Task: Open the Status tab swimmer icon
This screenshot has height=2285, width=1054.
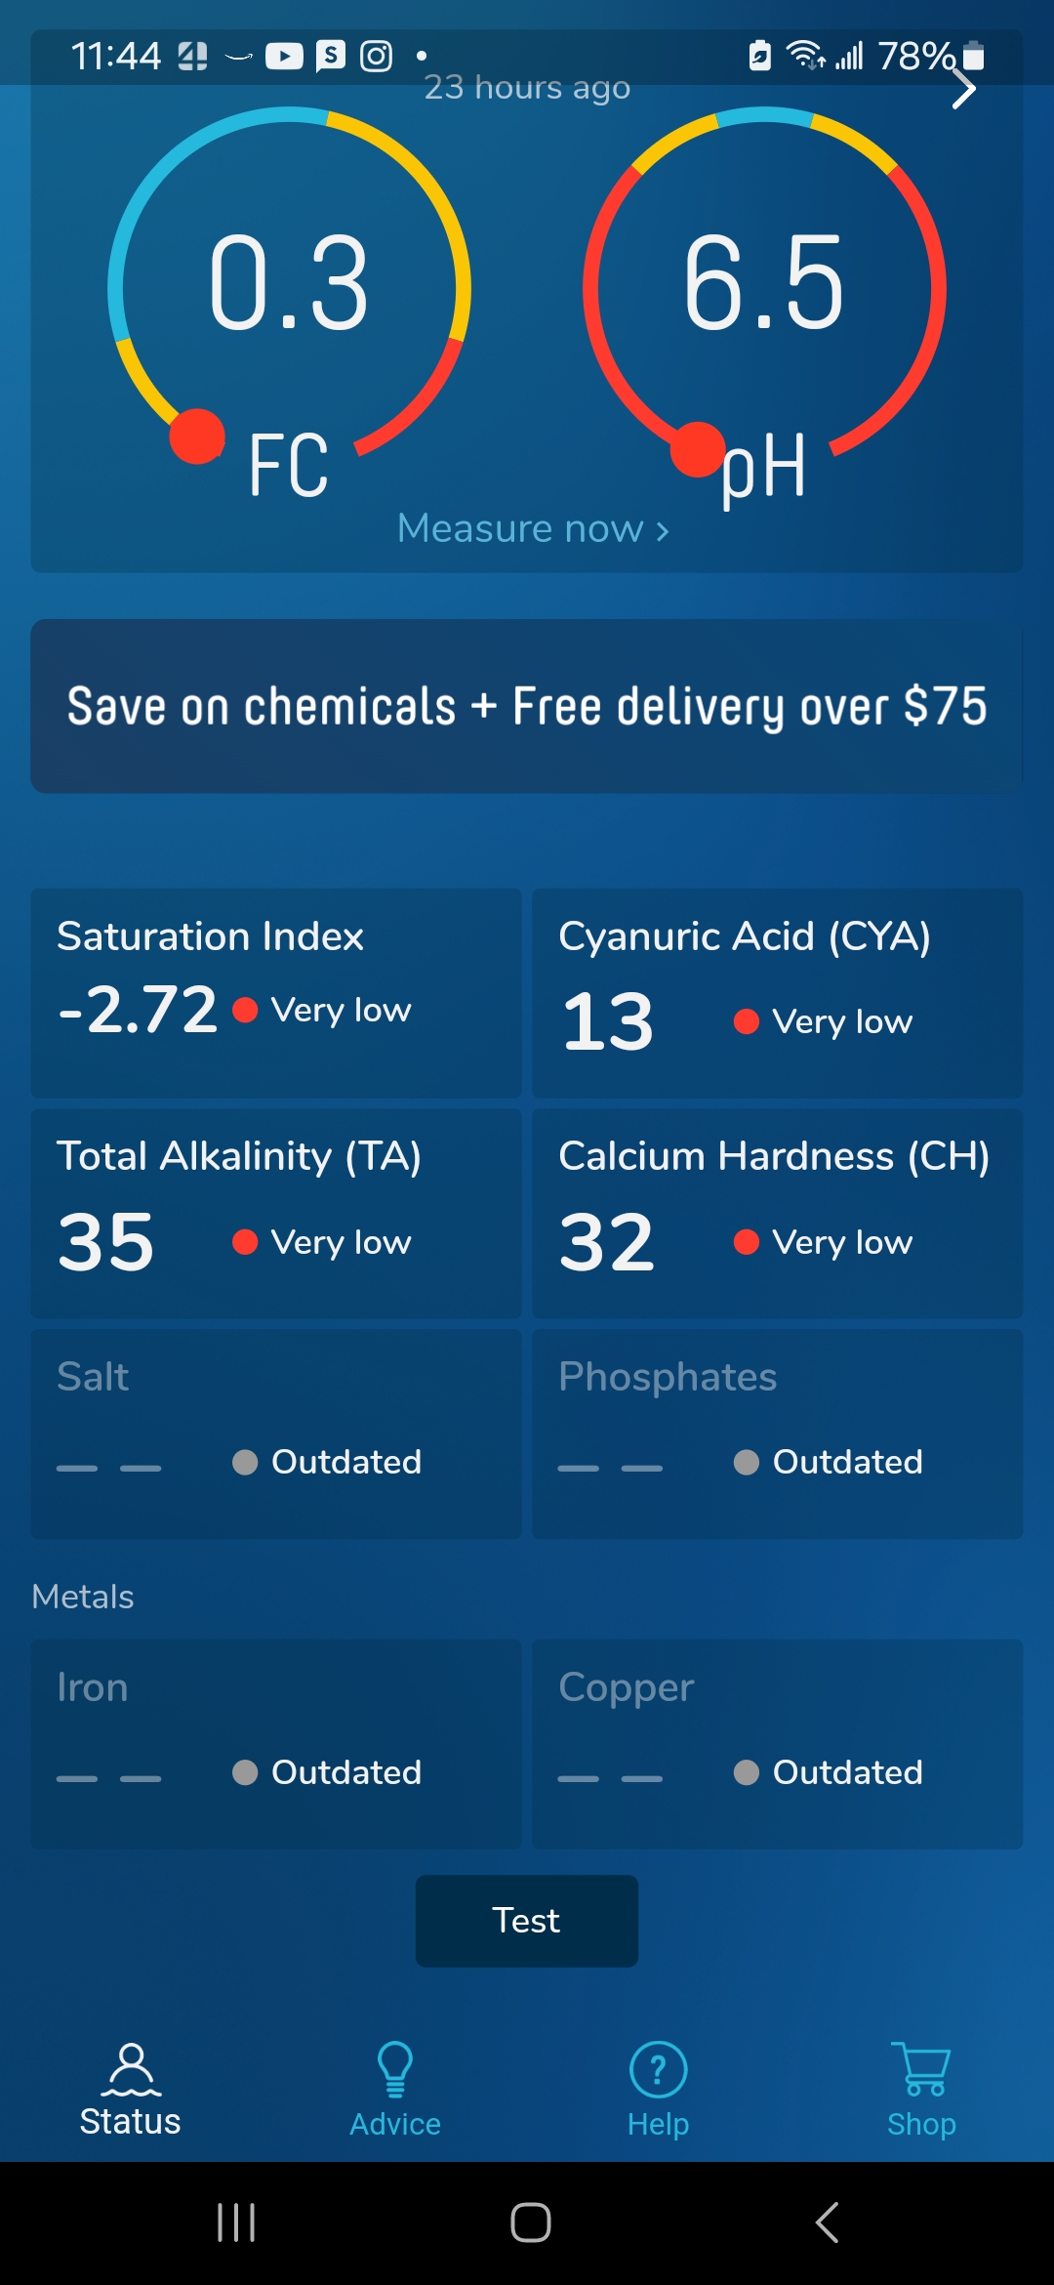Action: pyautogui.click(x=131, y=2069)
